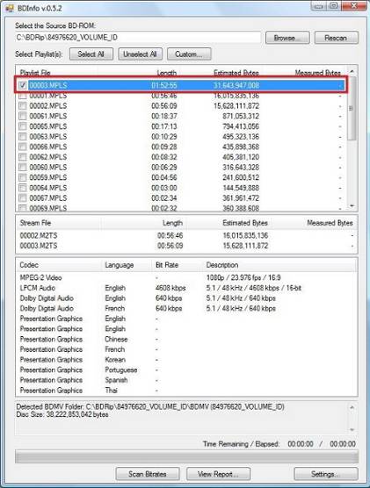Viewport: 370px width, 488px height.
Task: Click the BDInfo app icon in title bar
Action: tap(10, 8)
